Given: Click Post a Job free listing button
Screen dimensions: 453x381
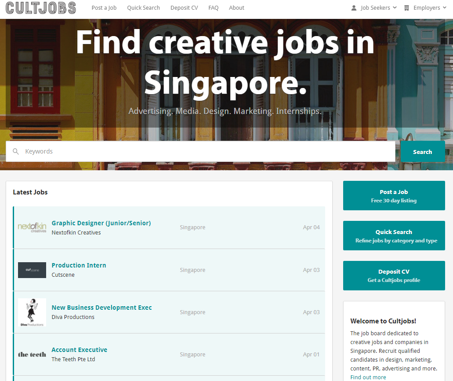Looking at the screenshot, I should tap(394, 196).
